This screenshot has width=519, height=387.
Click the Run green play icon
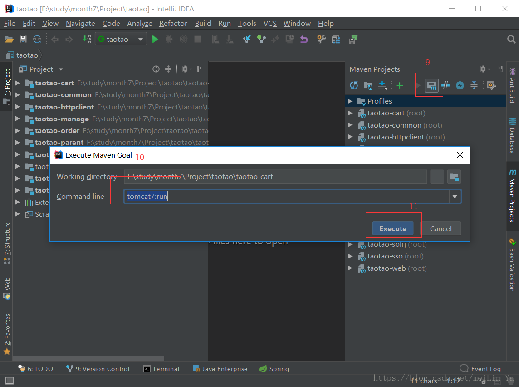155,40
